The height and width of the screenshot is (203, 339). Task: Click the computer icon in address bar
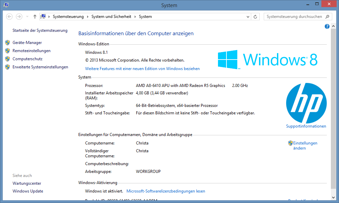[x=43, y=16]
